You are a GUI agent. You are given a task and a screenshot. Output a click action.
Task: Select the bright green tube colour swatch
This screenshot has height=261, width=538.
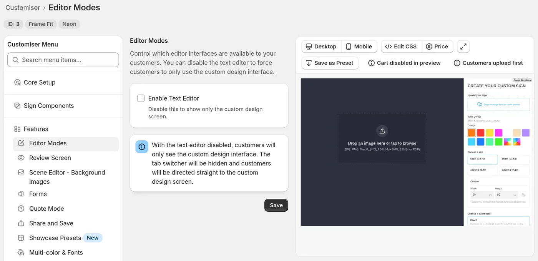pyautogui.click(x=498, y=142)
